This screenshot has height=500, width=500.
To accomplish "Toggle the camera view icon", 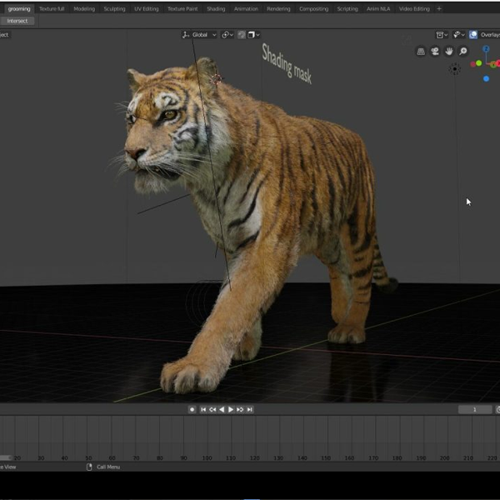I will pyautogui.click(x=435, y=52).
